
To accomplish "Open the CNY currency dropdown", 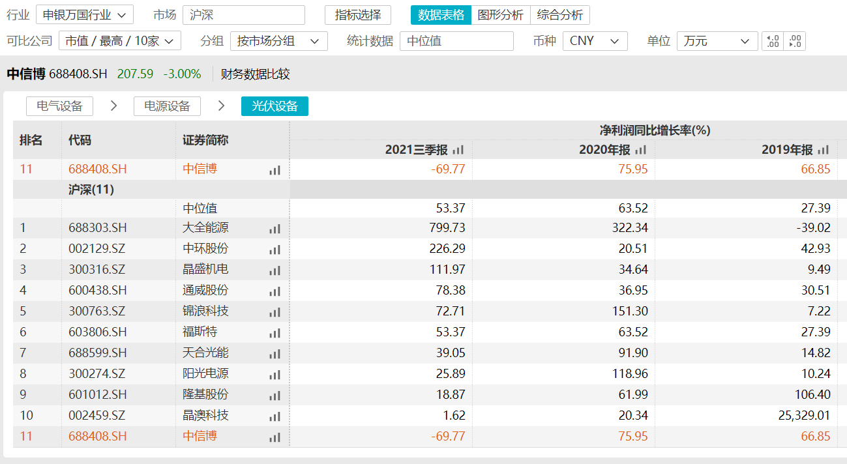I will [x=594, y=41].
